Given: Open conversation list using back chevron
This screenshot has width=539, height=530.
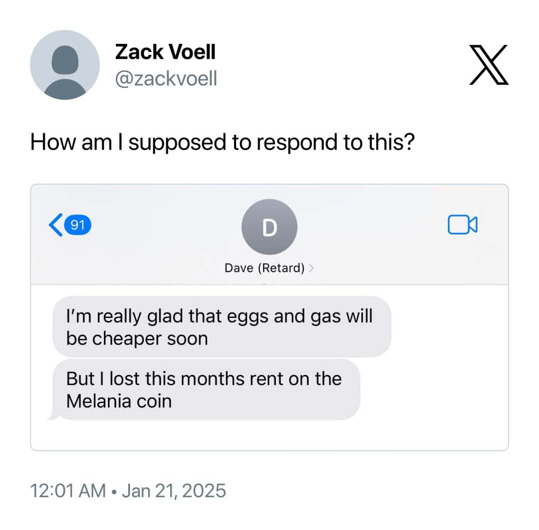Looking at the screenshot, I should coord(55,226).
